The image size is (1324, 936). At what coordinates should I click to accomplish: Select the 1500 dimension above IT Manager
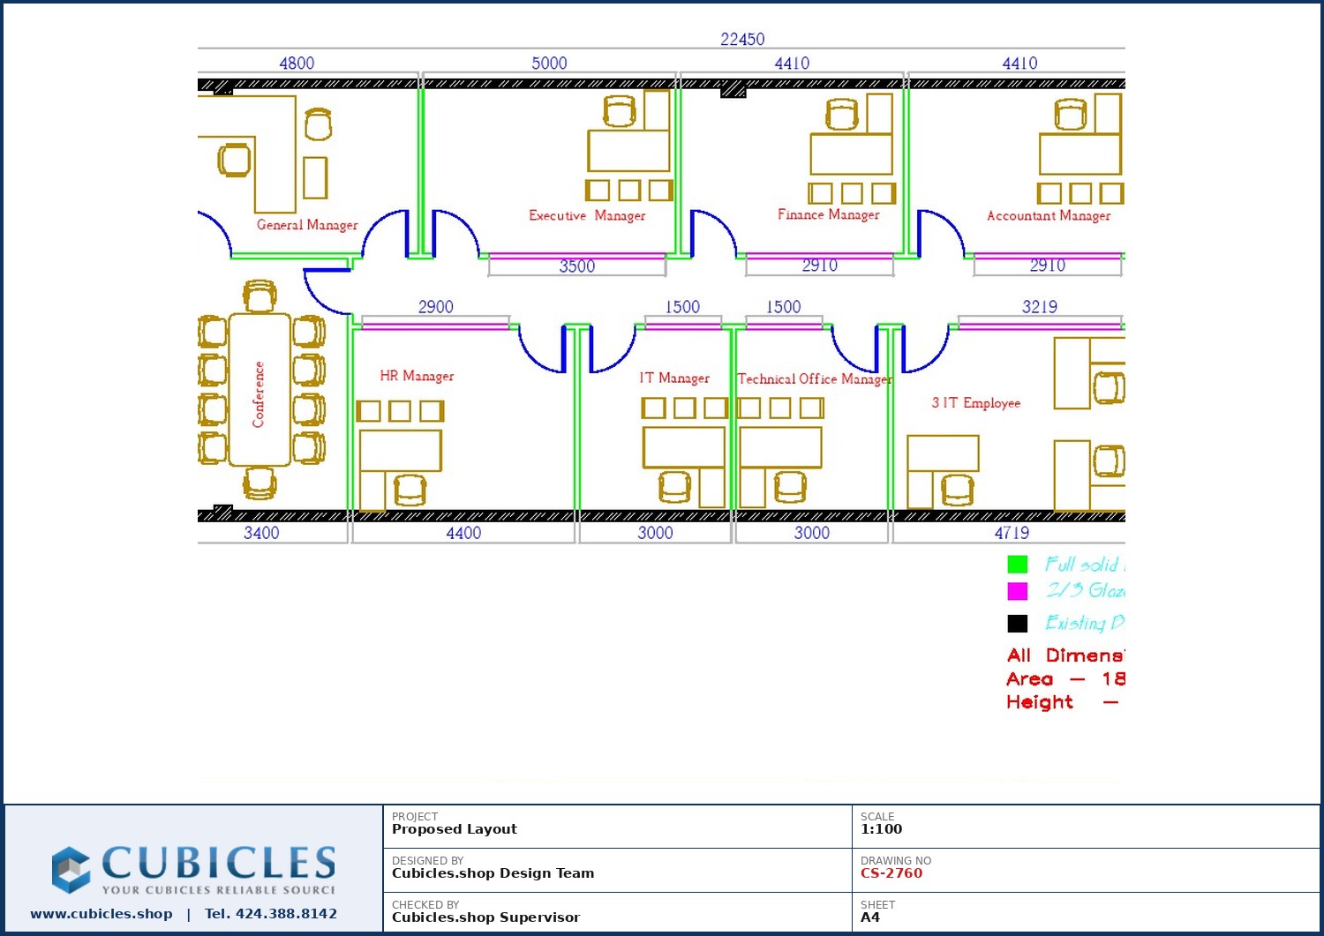click(x=682, y=306)
